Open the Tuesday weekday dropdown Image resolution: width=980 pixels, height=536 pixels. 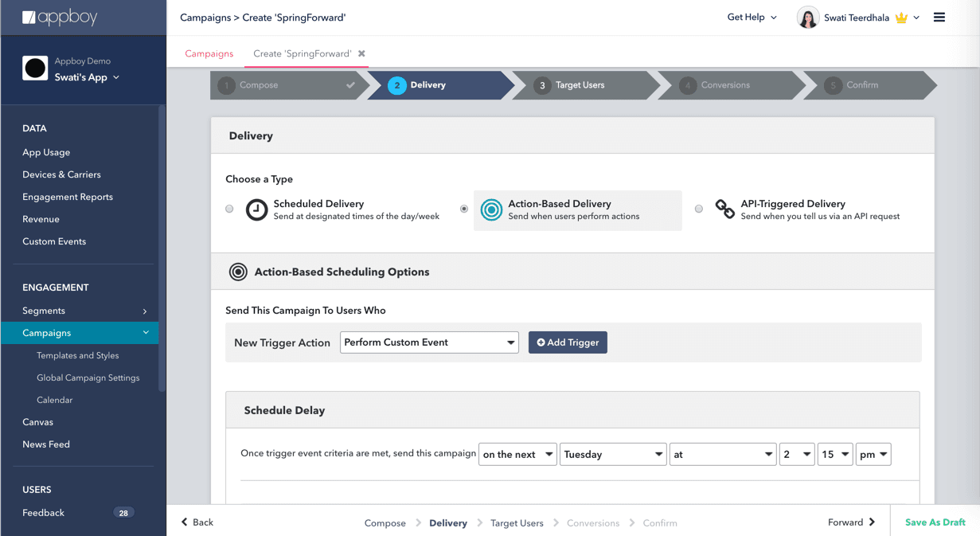(613, 455)
